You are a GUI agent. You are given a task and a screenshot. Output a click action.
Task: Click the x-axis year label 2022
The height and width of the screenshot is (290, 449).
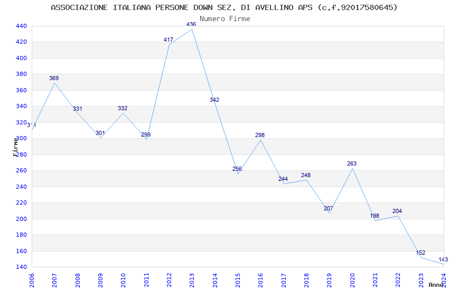tap(398, 280)
